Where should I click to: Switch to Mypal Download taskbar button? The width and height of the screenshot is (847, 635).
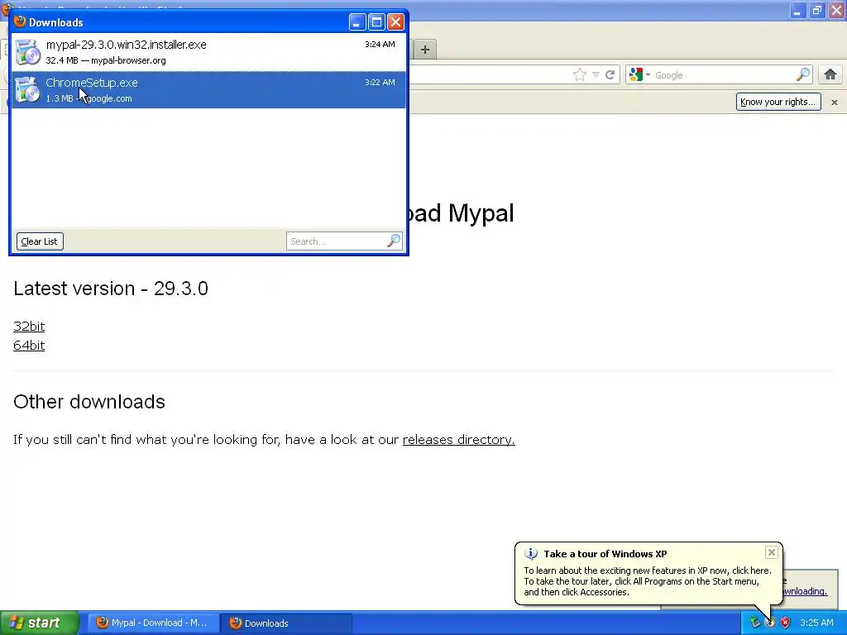[153, 623]
